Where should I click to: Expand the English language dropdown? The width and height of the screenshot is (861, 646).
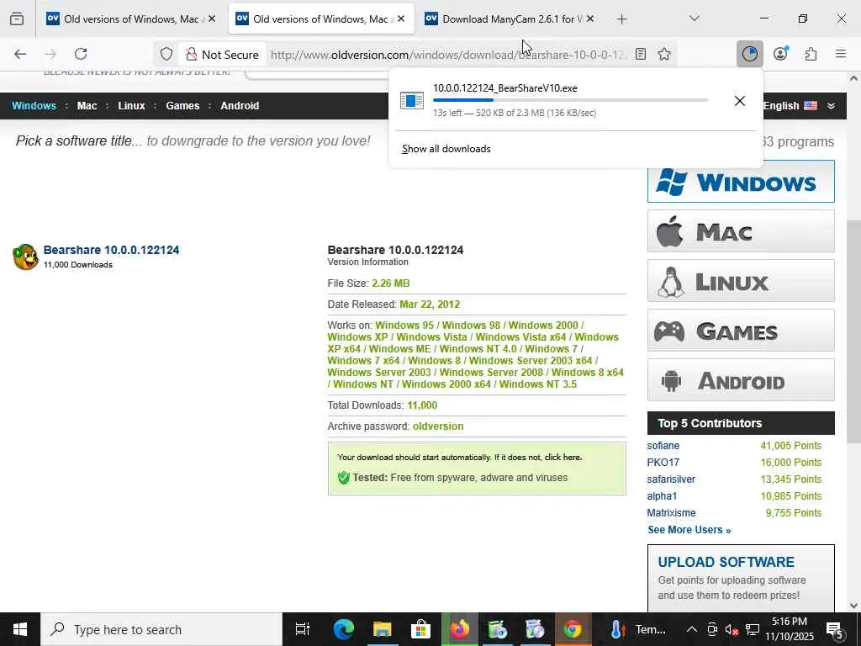tap(799, 105)
